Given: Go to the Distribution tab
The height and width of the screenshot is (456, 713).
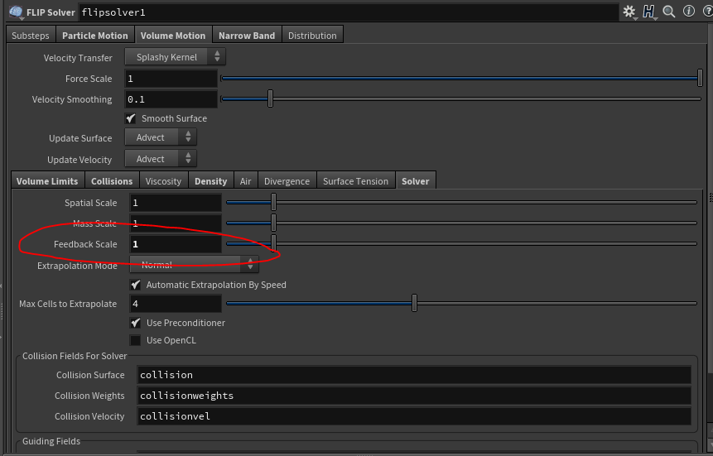Looking at the screenshot, I should coord(312,36).
